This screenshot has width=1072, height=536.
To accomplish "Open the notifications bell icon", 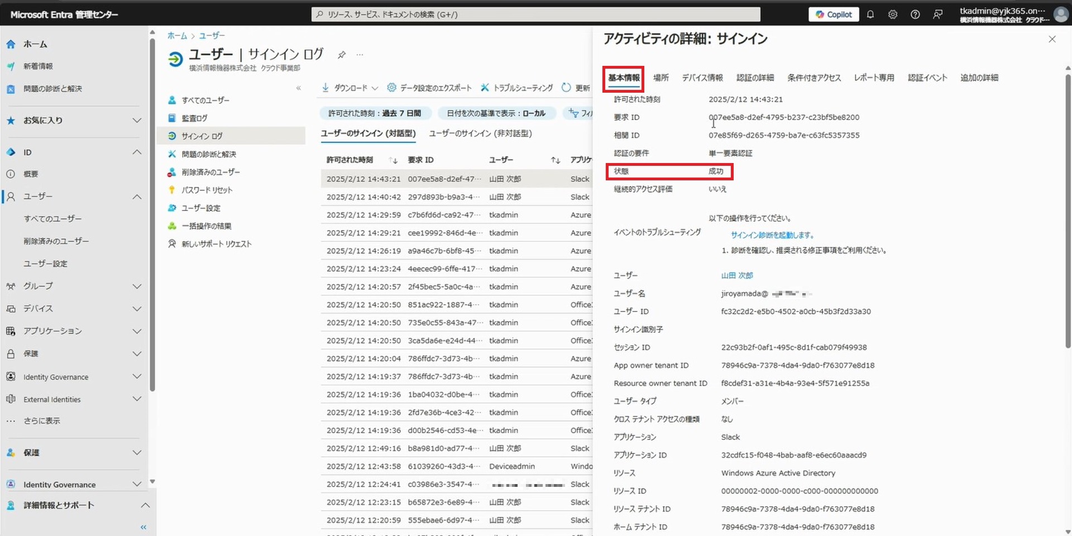I will click(x=870, y=15).
